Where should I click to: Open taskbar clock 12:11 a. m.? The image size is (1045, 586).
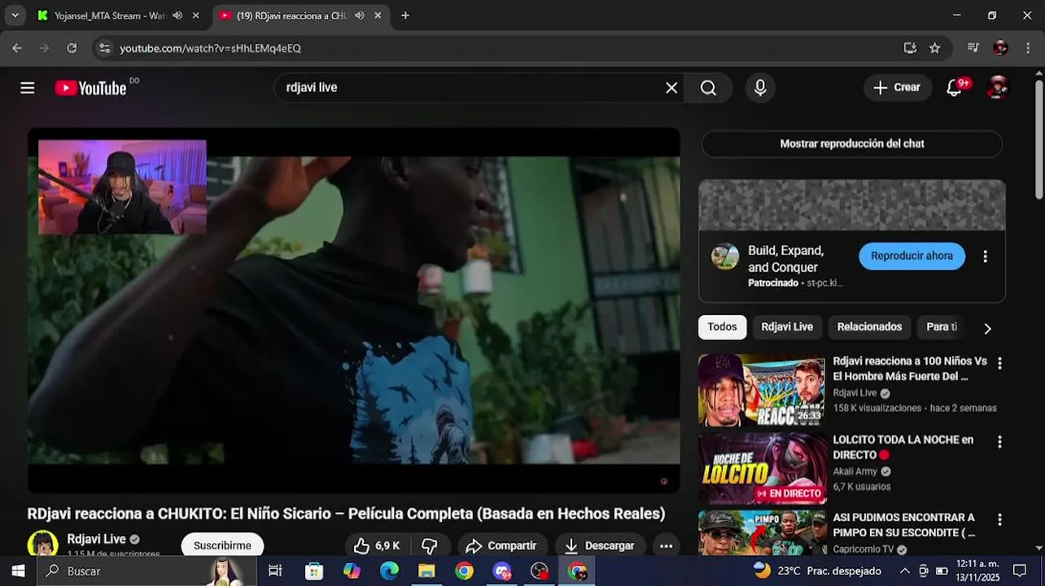977,571
